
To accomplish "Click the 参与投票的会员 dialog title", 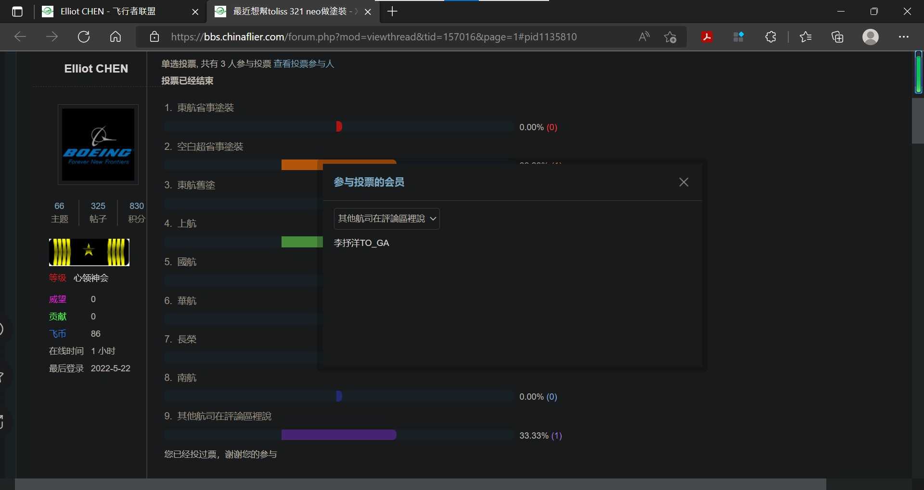I will [x=369, y=182].
